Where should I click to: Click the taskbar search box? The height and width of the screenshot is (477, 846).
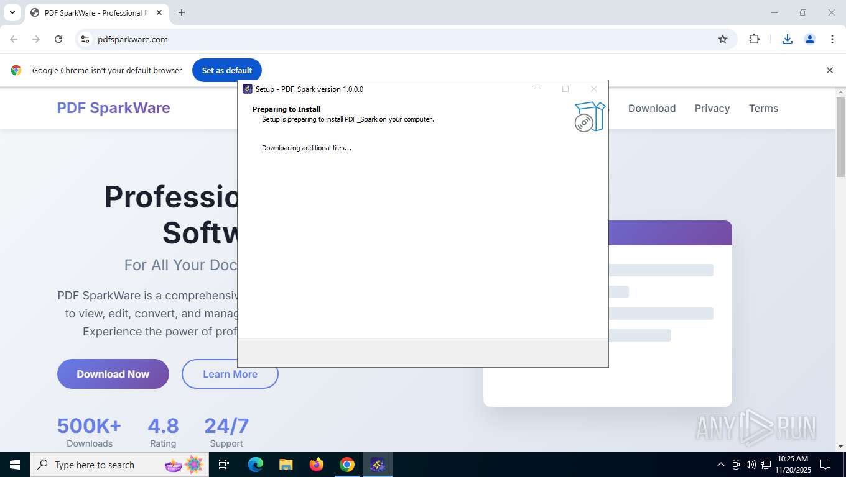click(119, 465)
